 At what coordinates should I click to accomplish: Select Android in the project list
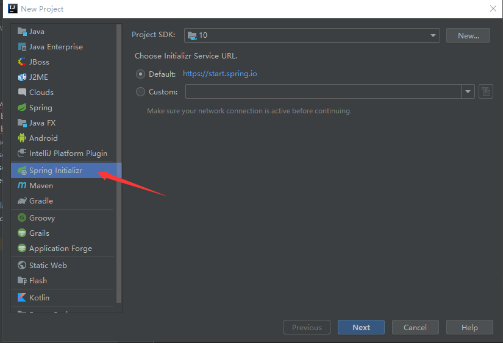point(43,138)
